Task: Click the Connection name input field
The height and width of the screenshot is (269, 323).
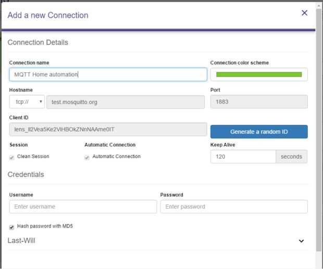Action: pyautogui.click(x=108, y=74)
